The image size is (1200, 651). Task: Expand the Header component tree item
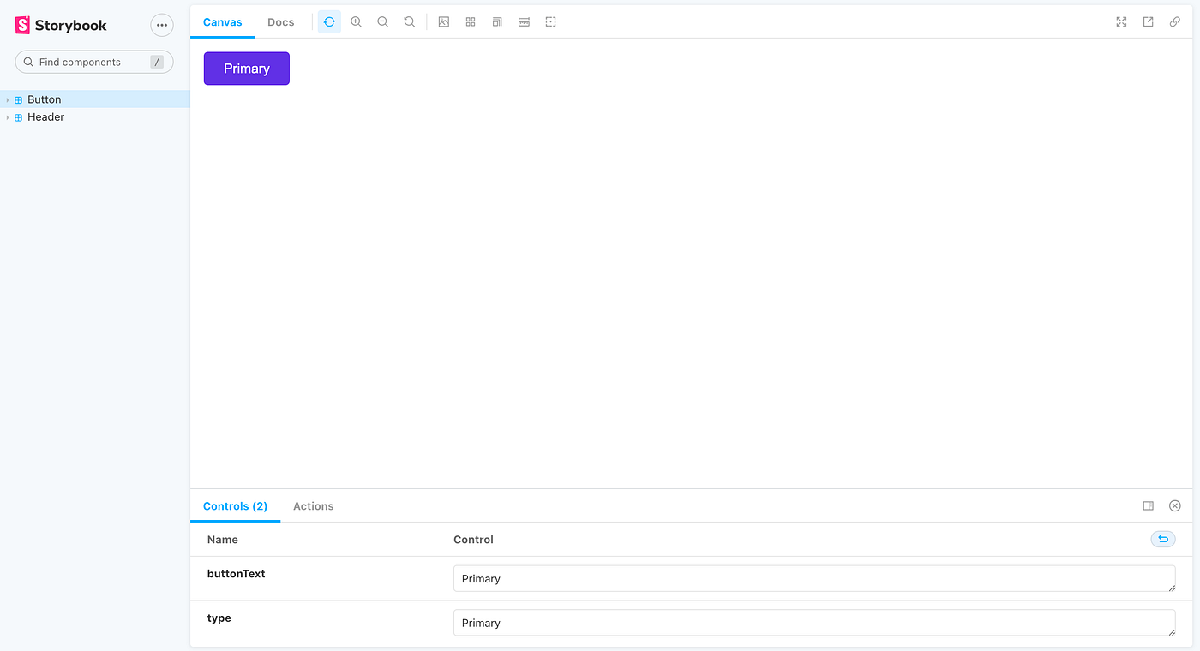[x=7, y=117]
